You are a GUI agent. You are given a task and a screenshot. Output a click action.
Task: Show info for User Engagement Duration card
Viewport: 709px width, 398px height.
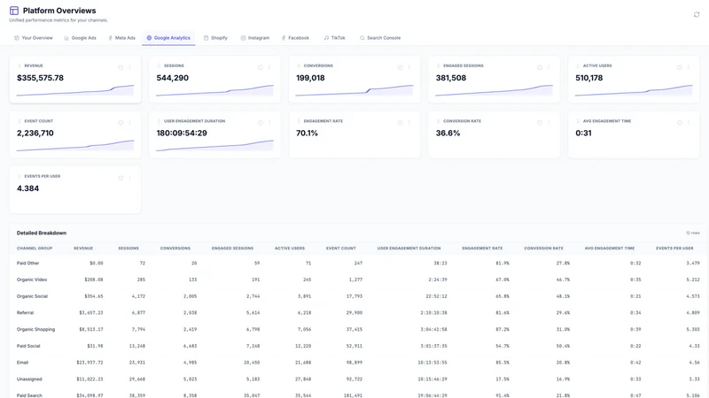coord(261,123)
